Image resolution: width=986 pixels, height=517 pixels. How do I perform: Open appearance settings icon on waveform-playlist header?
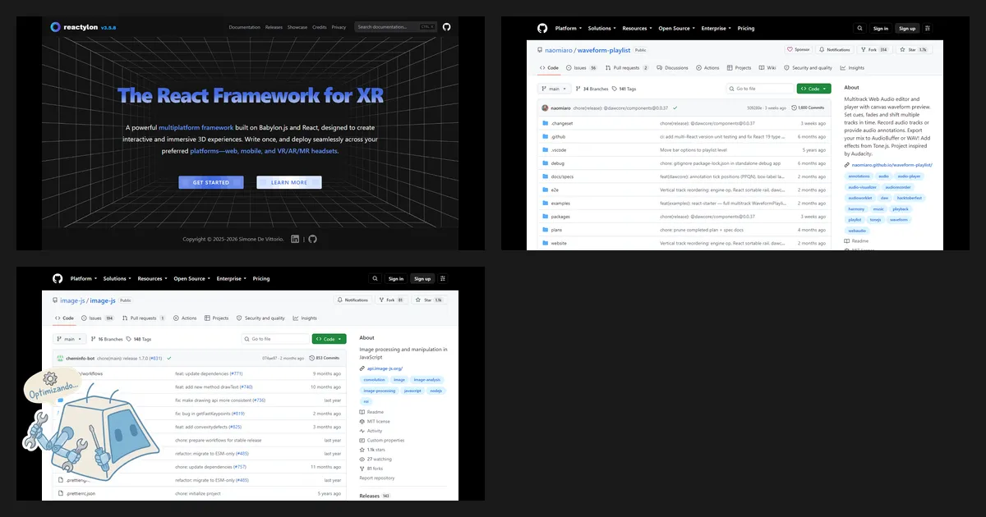click(928, 28)
